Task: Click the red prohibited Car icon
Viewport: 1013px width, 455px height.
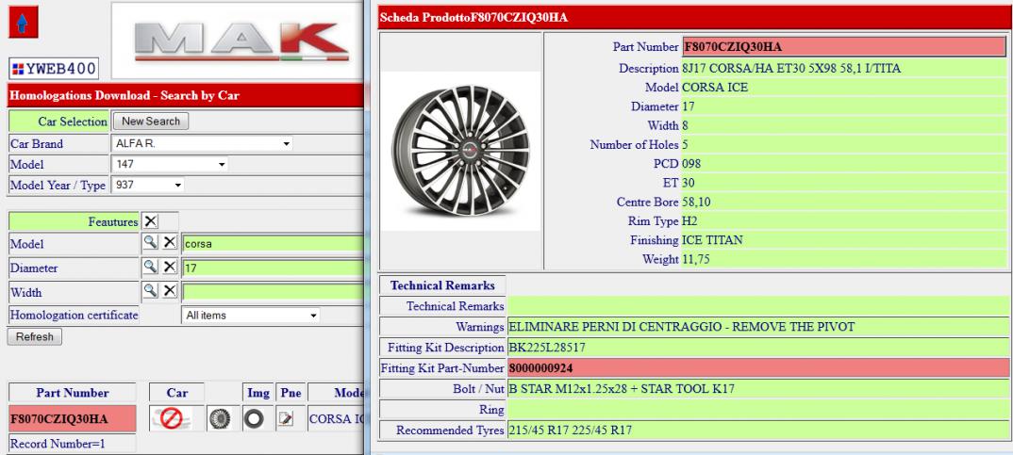Action: click(x=172, y=418)
